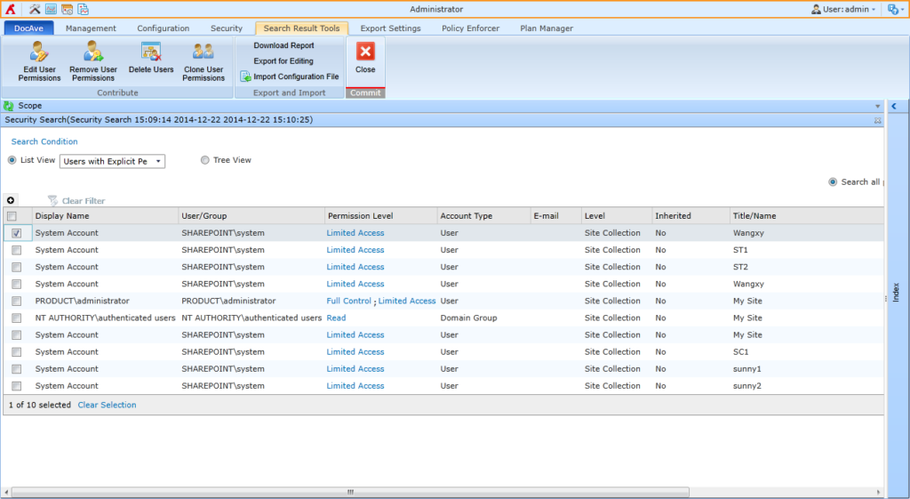
Task: Toggle the select-all header checkbox
Action: click(12, 216)
